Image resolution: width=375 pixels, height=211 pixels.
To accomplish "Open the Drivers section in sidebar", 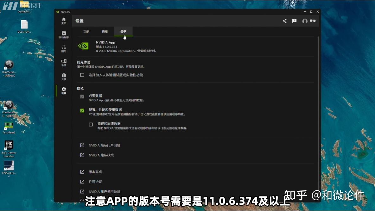I will coord(64,35).
